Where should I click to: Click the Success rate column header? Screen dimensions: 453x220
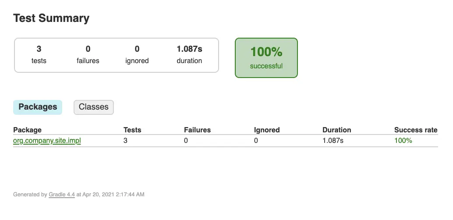(416, 130)
